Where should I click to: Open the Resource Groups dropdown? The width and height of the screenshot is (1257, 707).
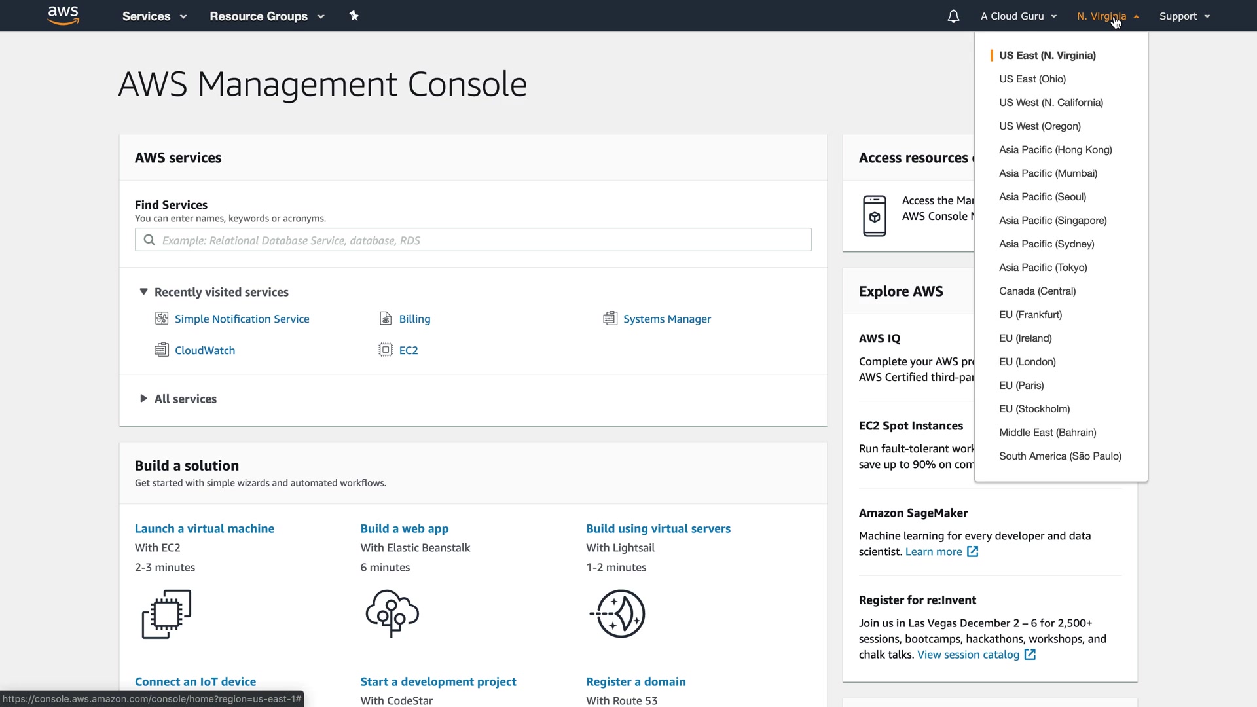click(266, 16)
